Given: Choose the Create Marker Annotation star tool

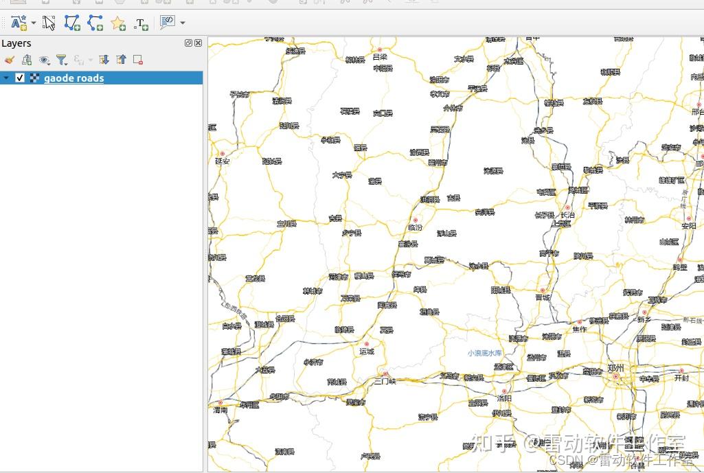Looking at the screenshot, I should 118,23.
